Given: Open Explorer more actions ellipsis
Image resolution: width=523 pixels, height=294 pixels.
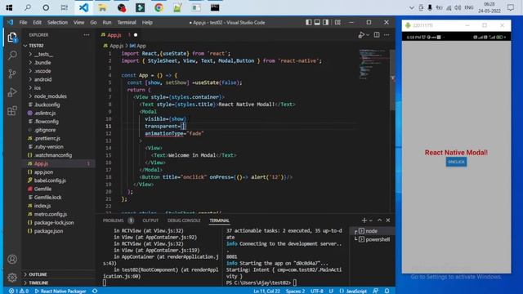Looking at the screenshot, I should 87,34.
